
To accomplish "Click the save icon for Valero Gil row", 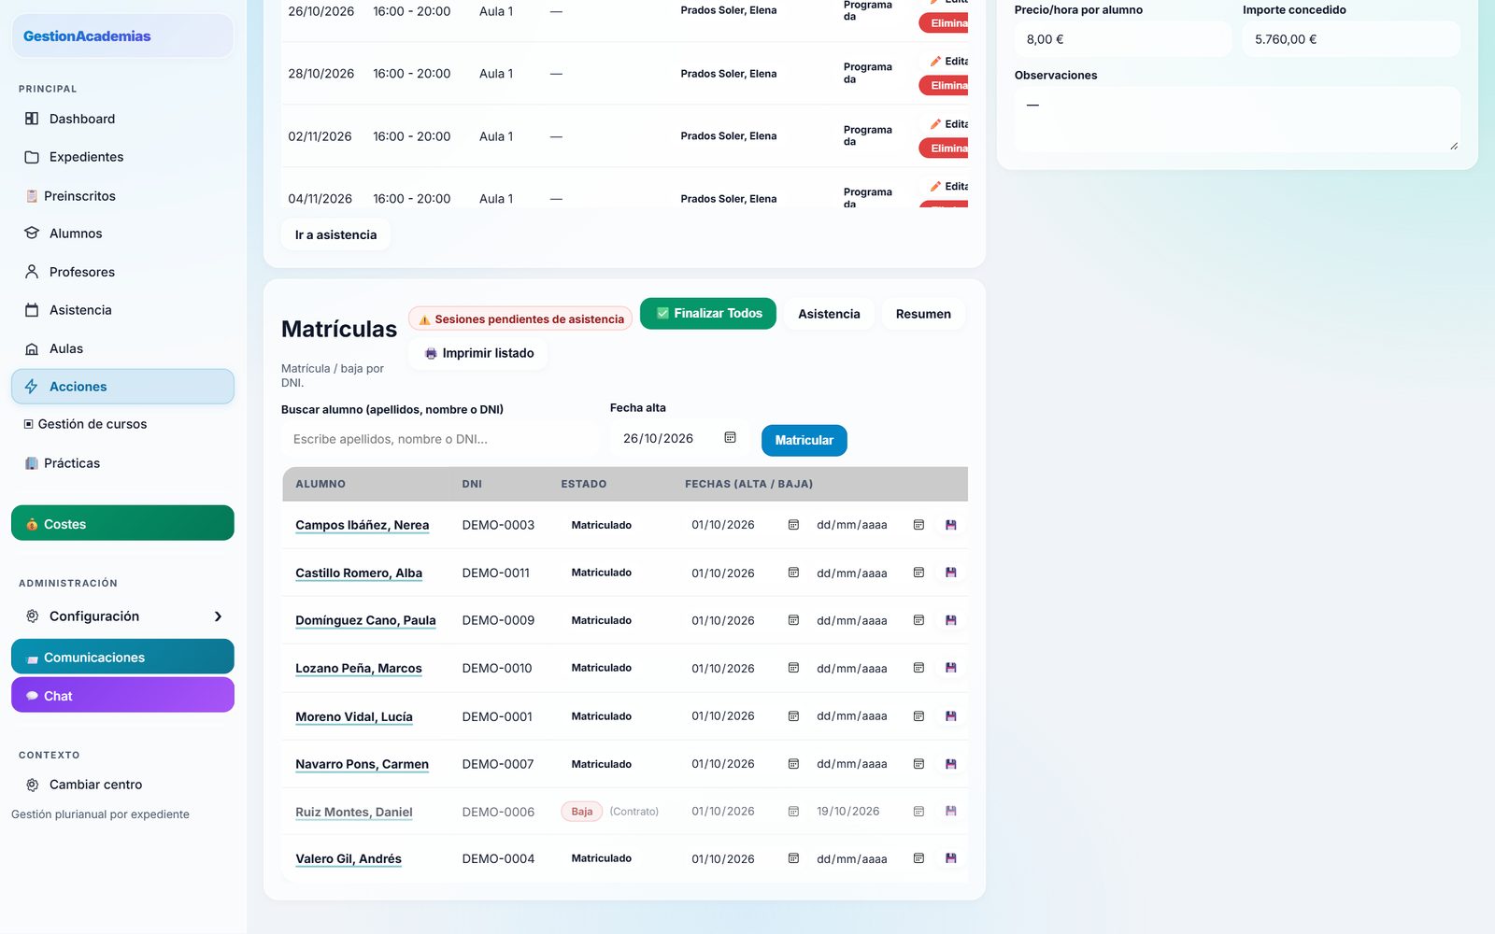I will tap(950, 858).
